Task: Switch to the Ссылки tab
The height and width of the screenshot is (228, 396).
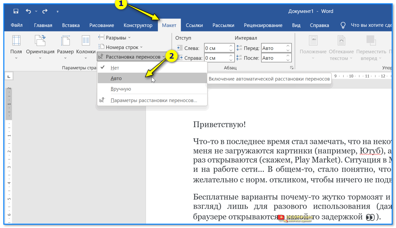Action: coord(194,25)
